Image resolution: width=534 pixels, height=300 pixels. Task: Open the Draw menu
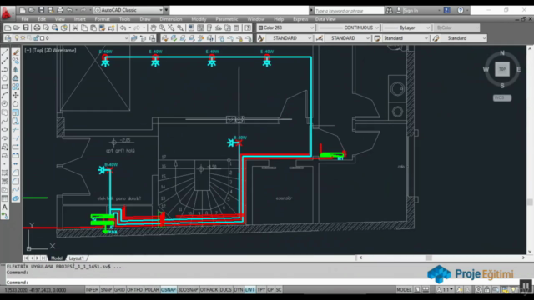145,19
